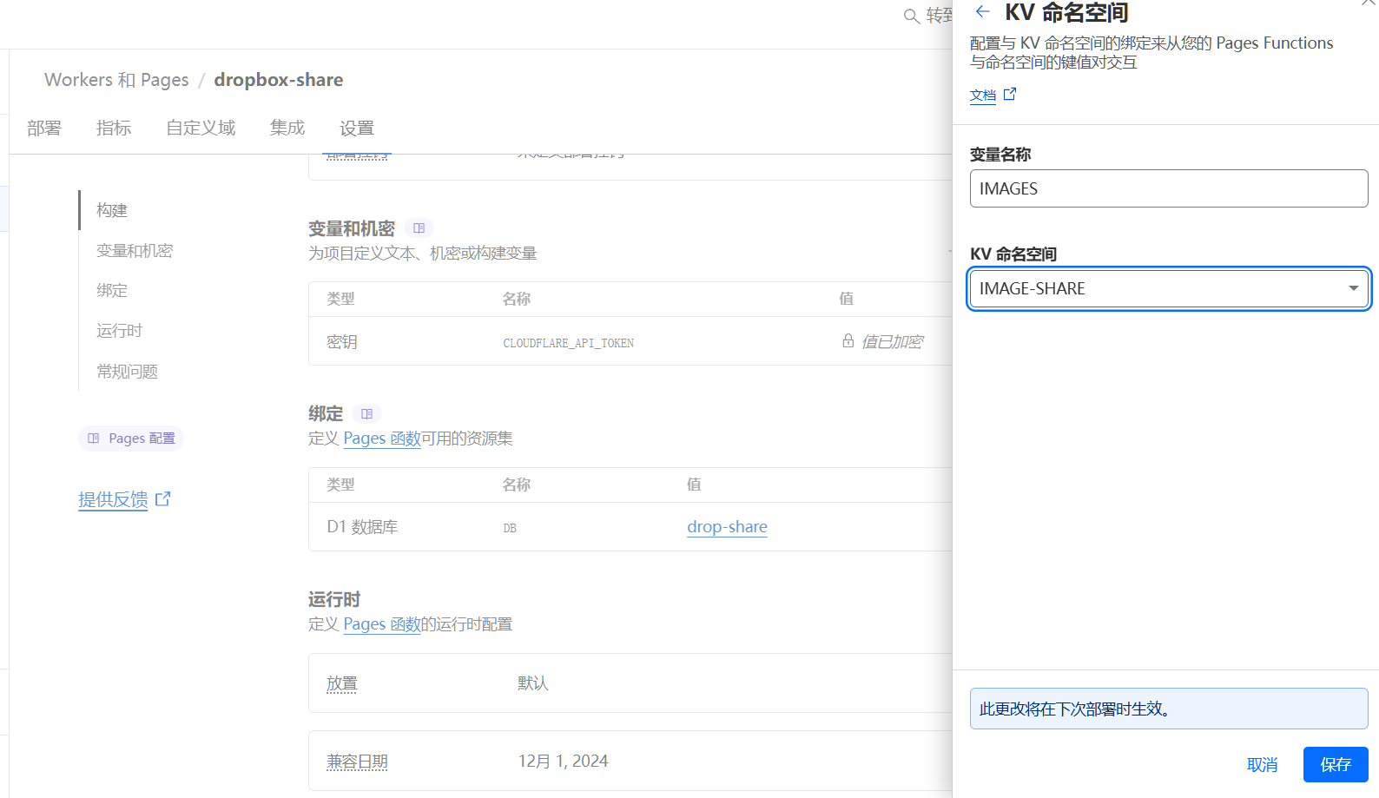This screenshot has height=798, width=1379.
Task: Open the drop-share database link
Action: point(727,527)
